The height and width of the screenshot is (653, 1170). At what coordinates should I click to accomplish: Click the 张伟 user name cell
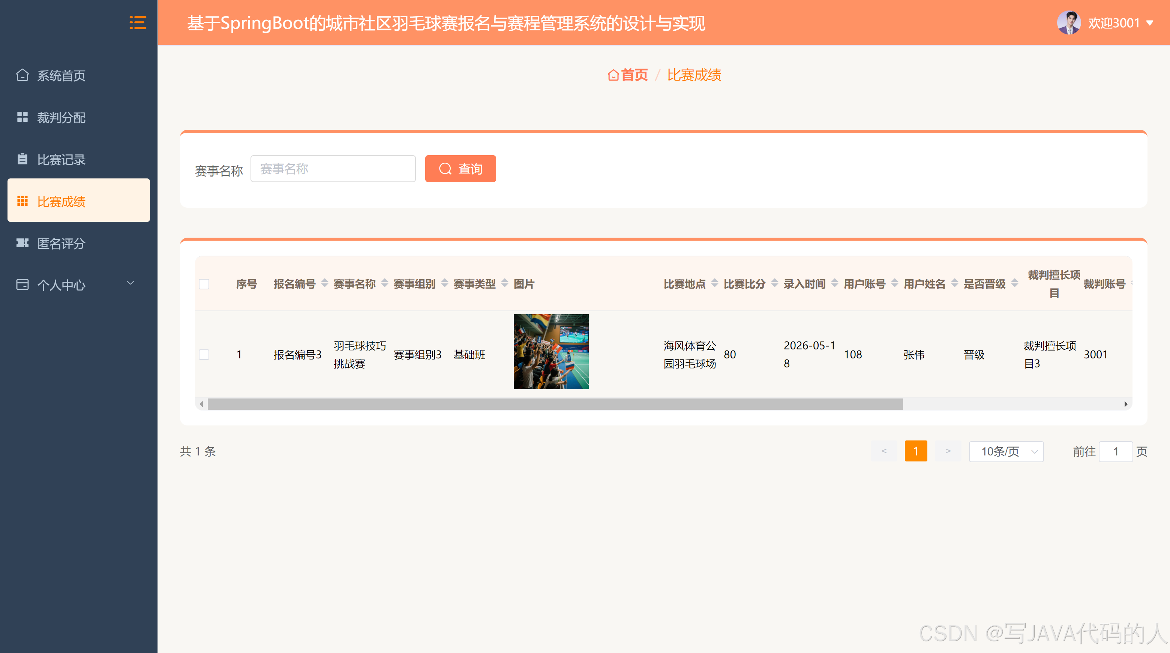(914, 355)
